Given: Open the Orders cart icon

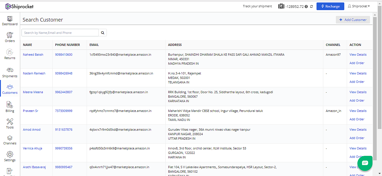Looking at the screenshot, I should click(10, 35).
